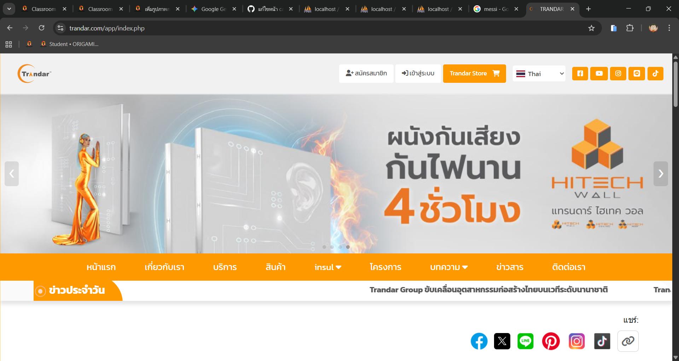
Task: Open the Thai language dropdown
Action: (x=539, y=74)
